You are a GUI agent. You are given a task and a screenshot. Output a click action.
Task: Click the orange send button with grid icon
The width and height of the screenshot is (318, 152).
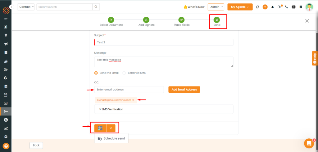tap(100, 128)
